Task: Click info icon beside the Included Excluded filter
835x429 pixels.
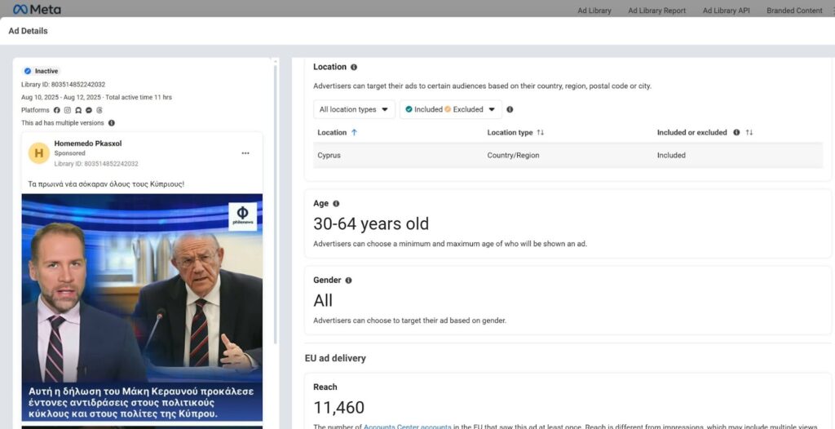Action: coord(510,109)
